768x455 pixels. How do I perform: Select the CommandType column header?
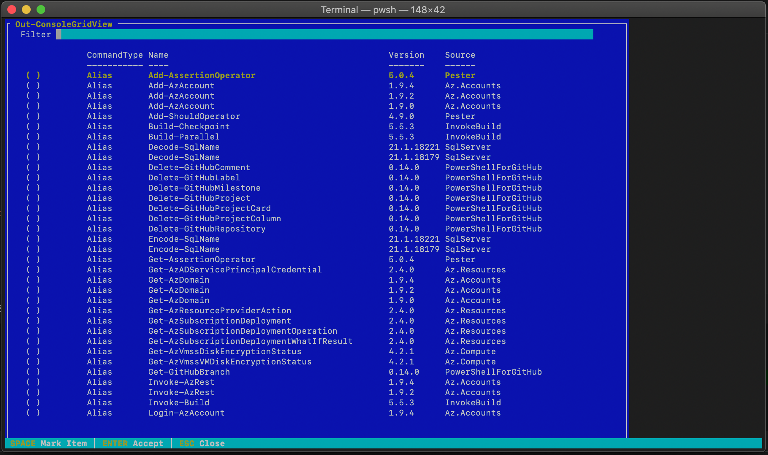(x=114, y=55)
